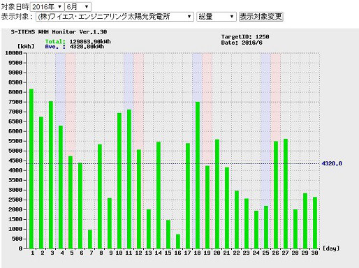The image size is (359, 268).
Task: Click the 対象日時 label
Action: coord(15,6)
